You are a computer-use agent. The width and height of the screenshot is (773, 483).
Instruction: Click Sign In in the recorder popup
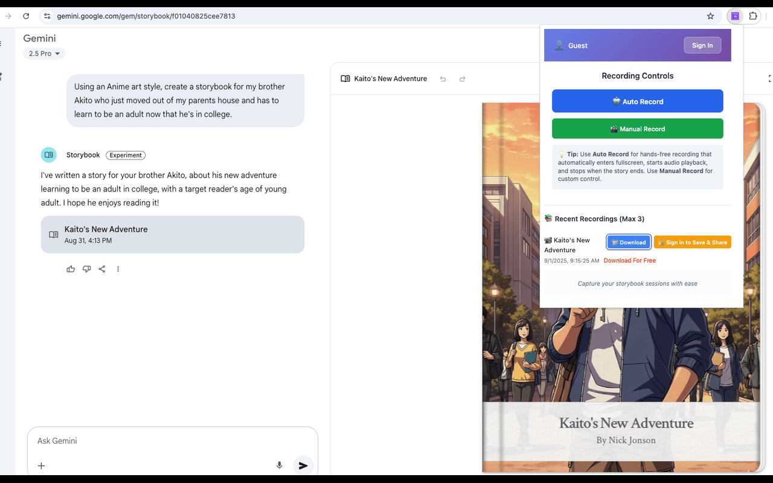tap(702, 45)
